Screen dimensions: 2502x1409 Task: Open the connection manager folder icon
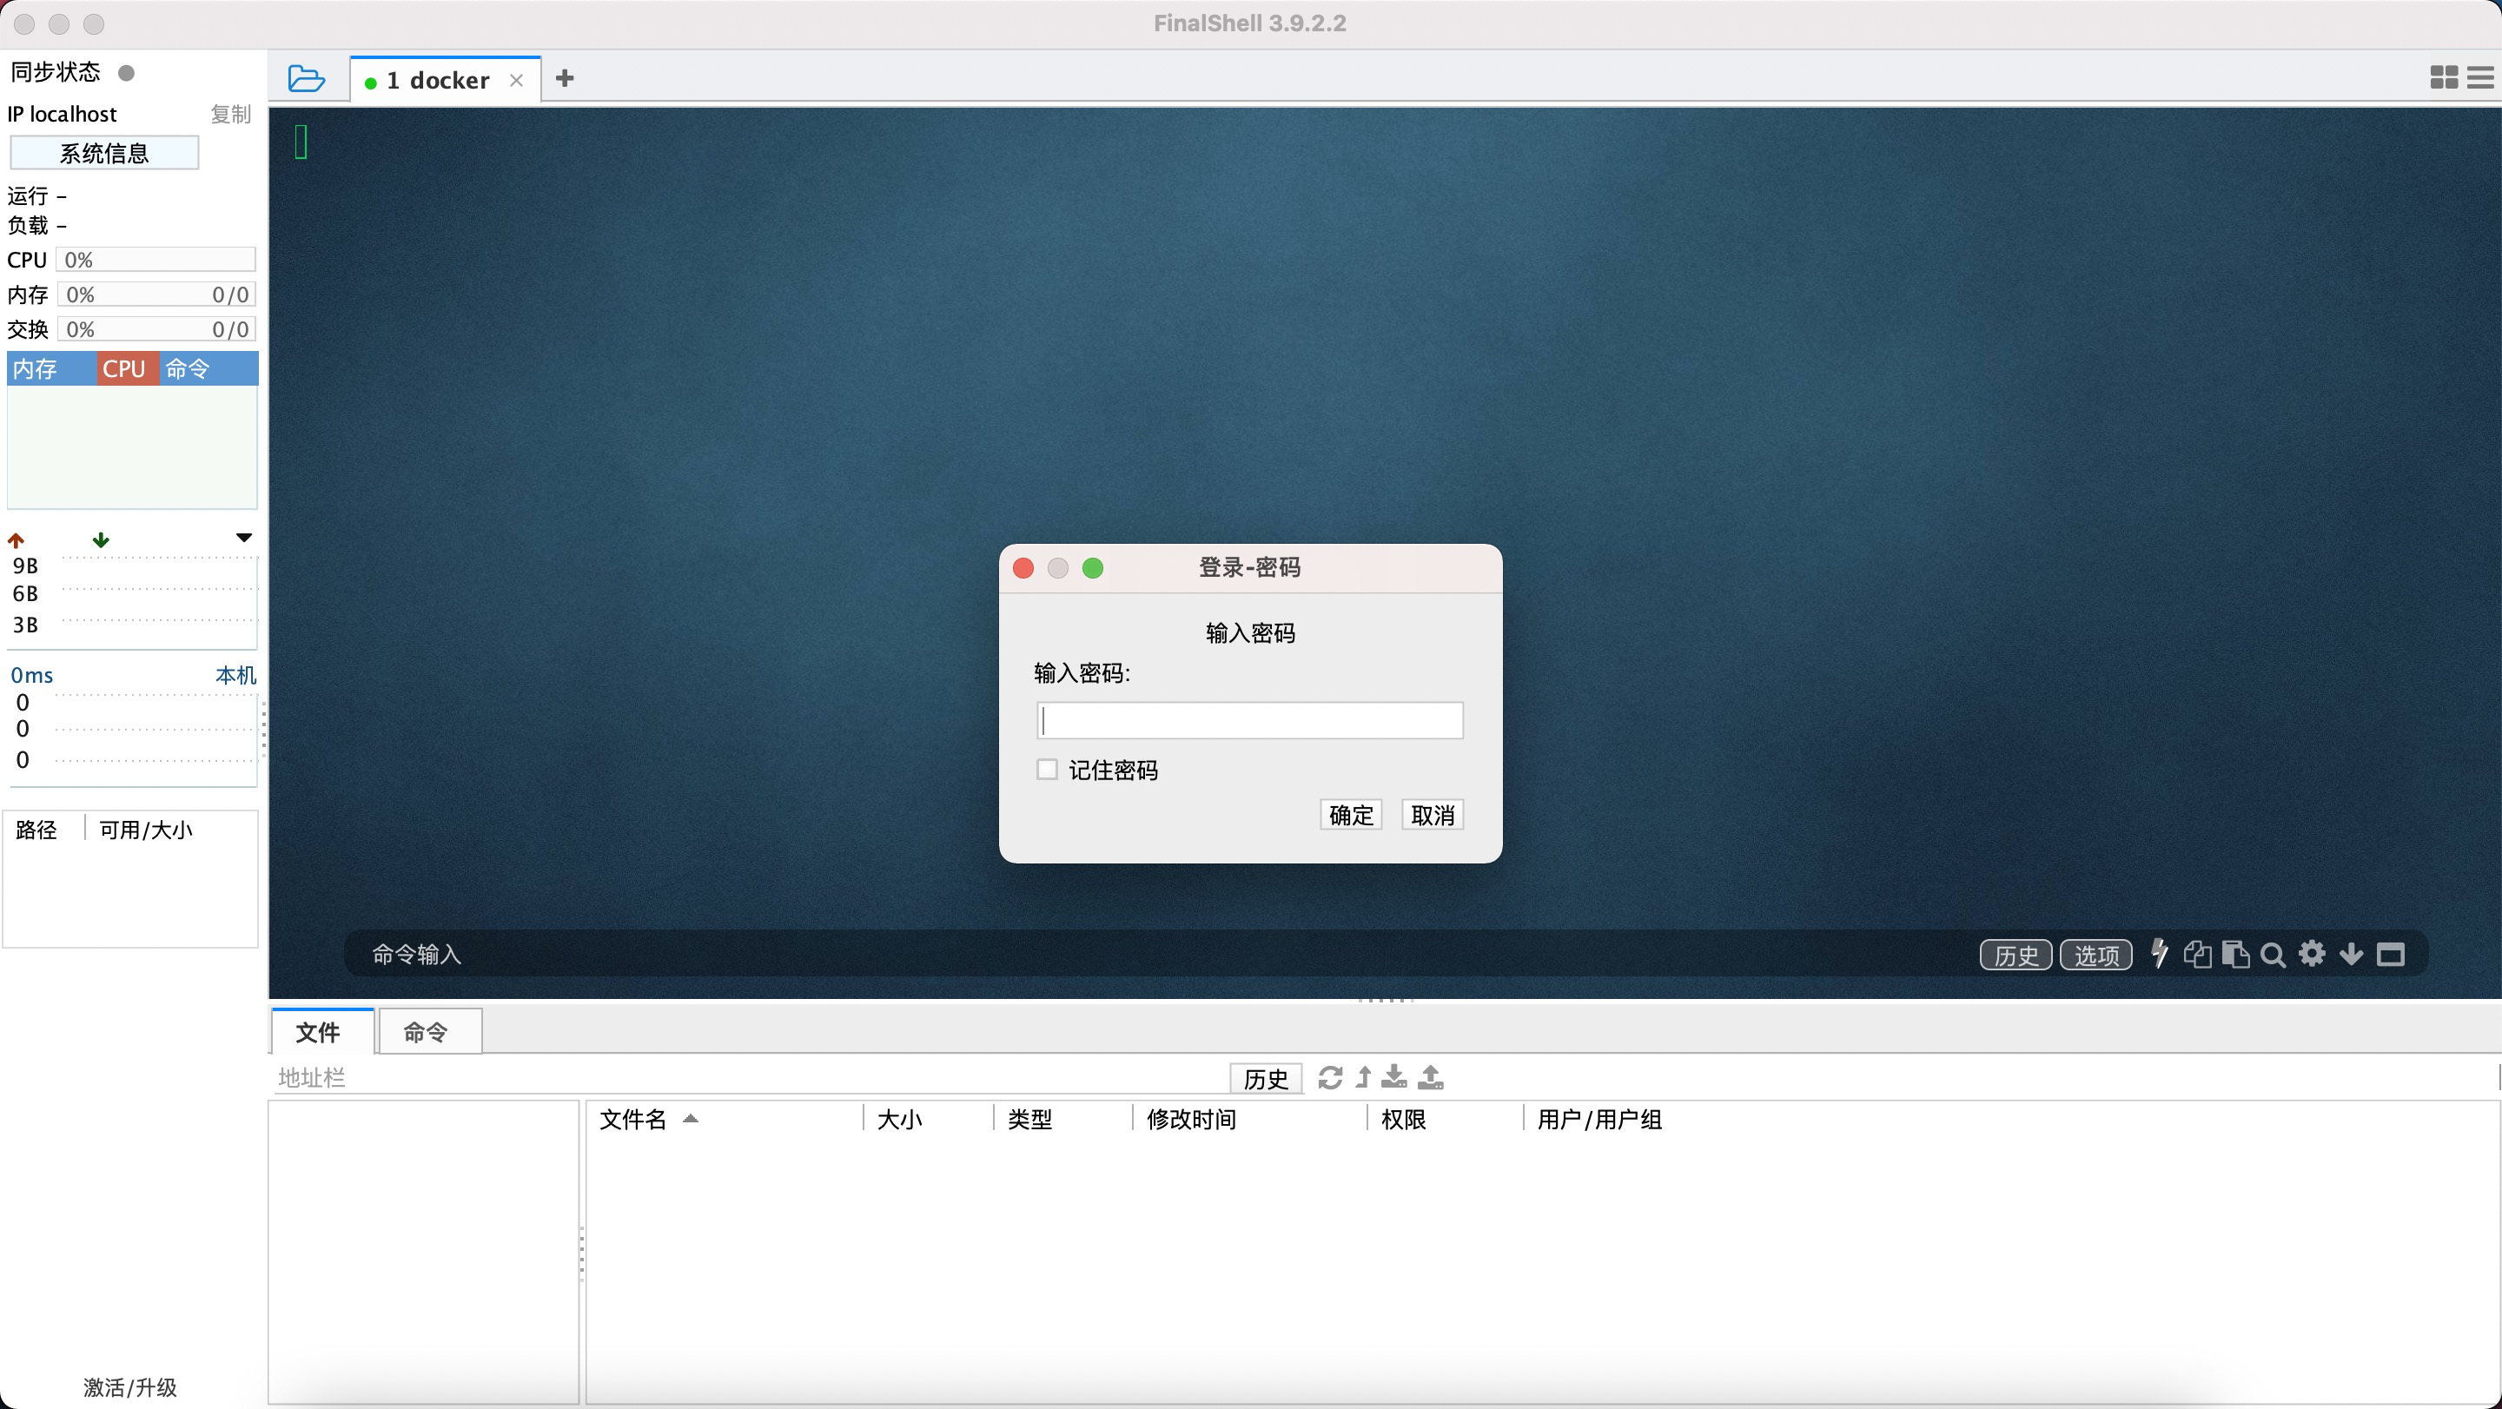click(x=306, y=79)
